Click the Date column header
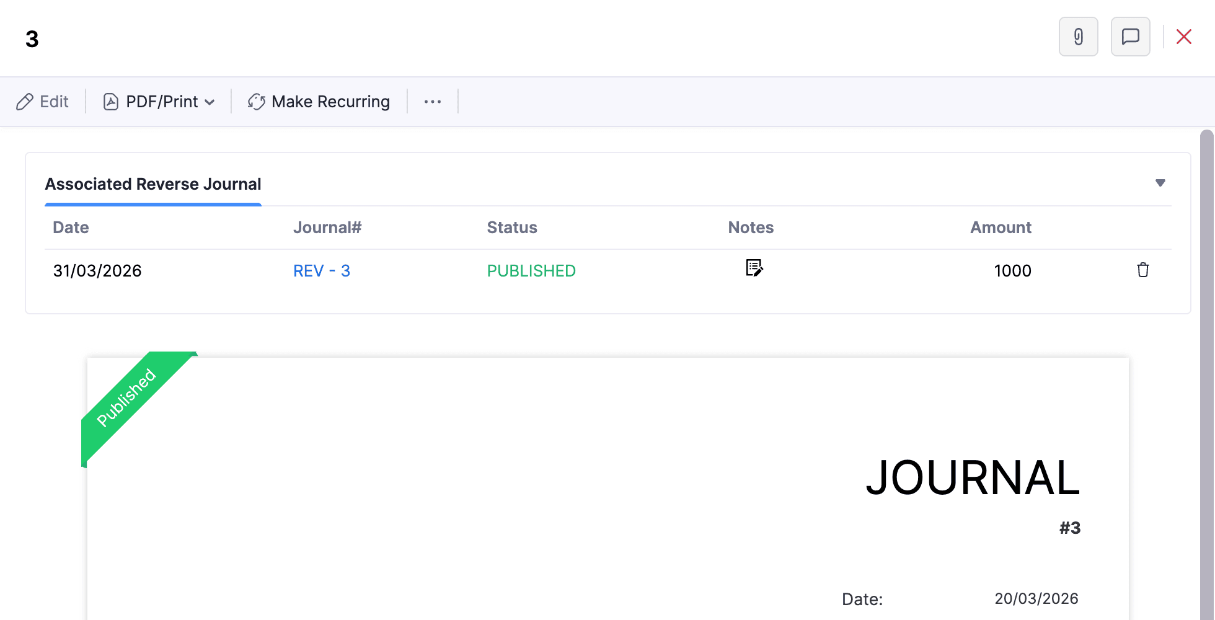Viewport: 1215px width, 620px height. pos(71,228)
